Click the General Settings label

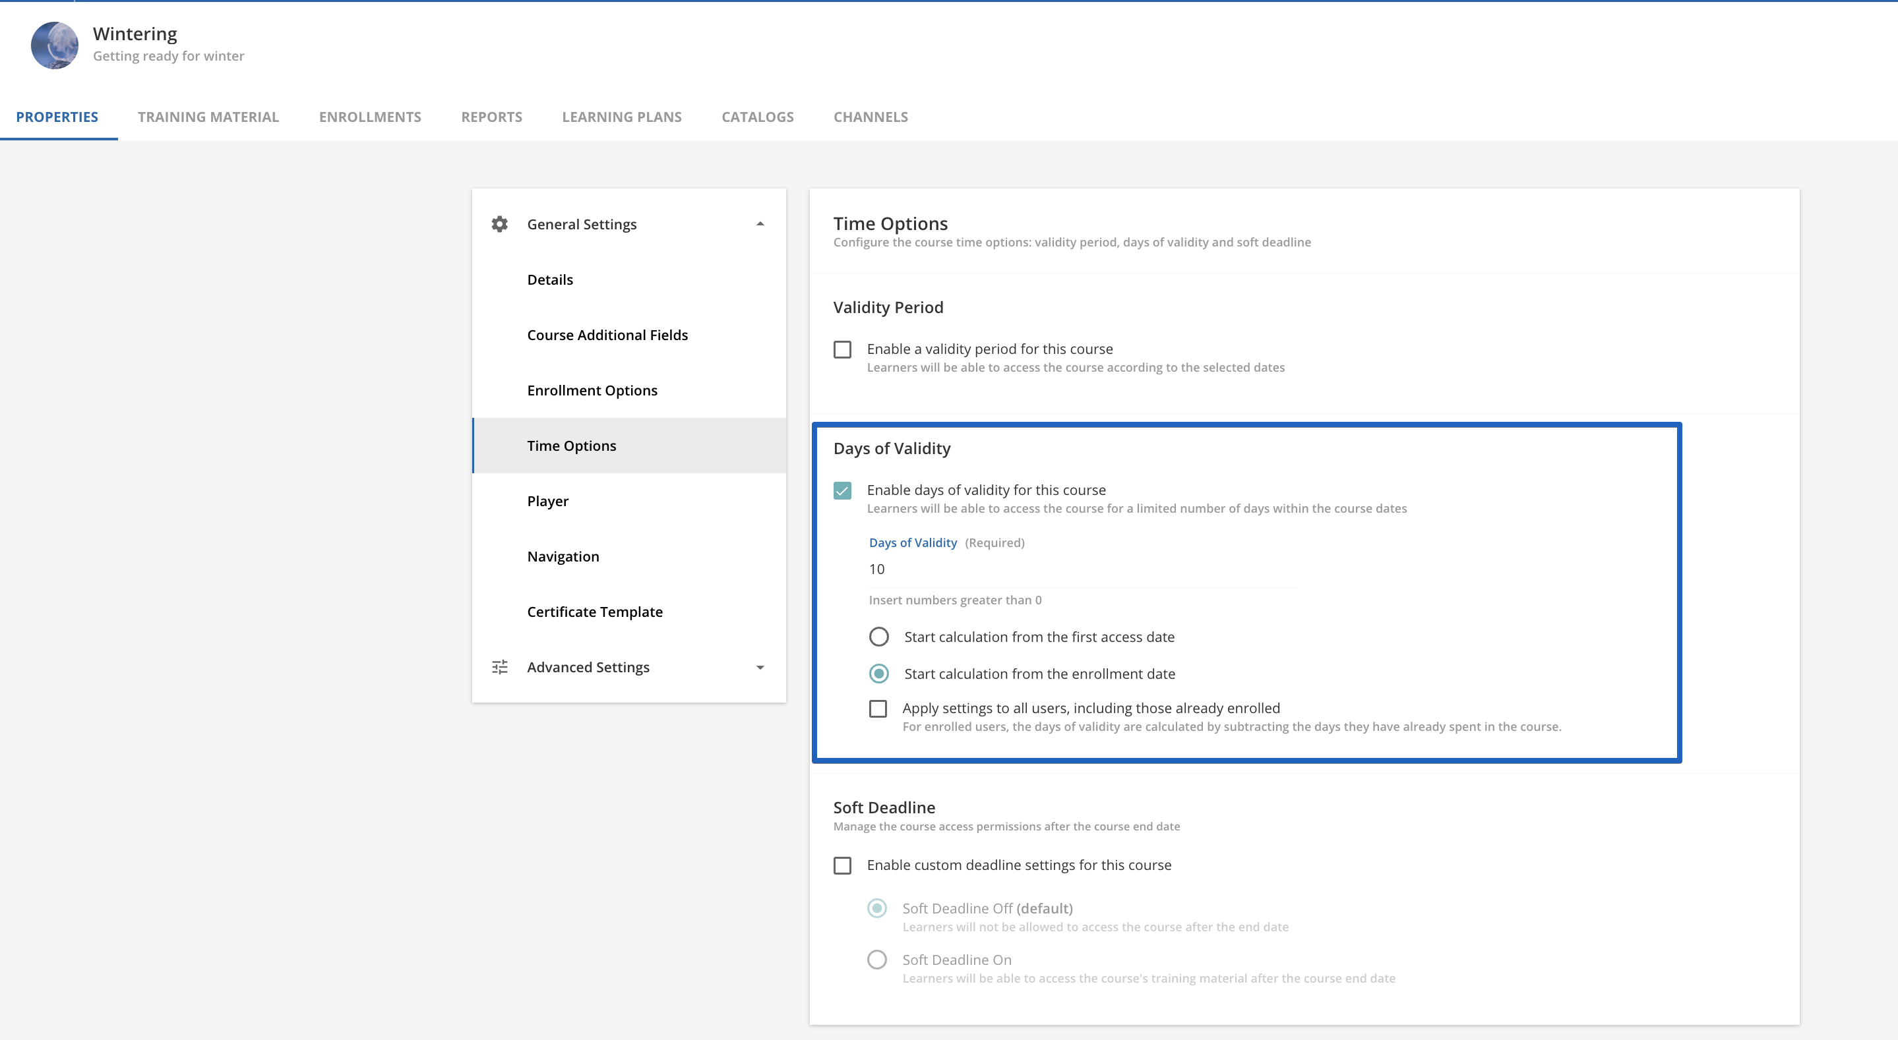tap(582, 224)
